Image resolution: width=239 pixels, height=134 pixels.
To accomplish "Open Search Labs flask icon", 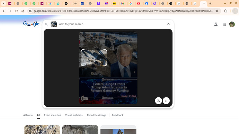I will (216, 24).
